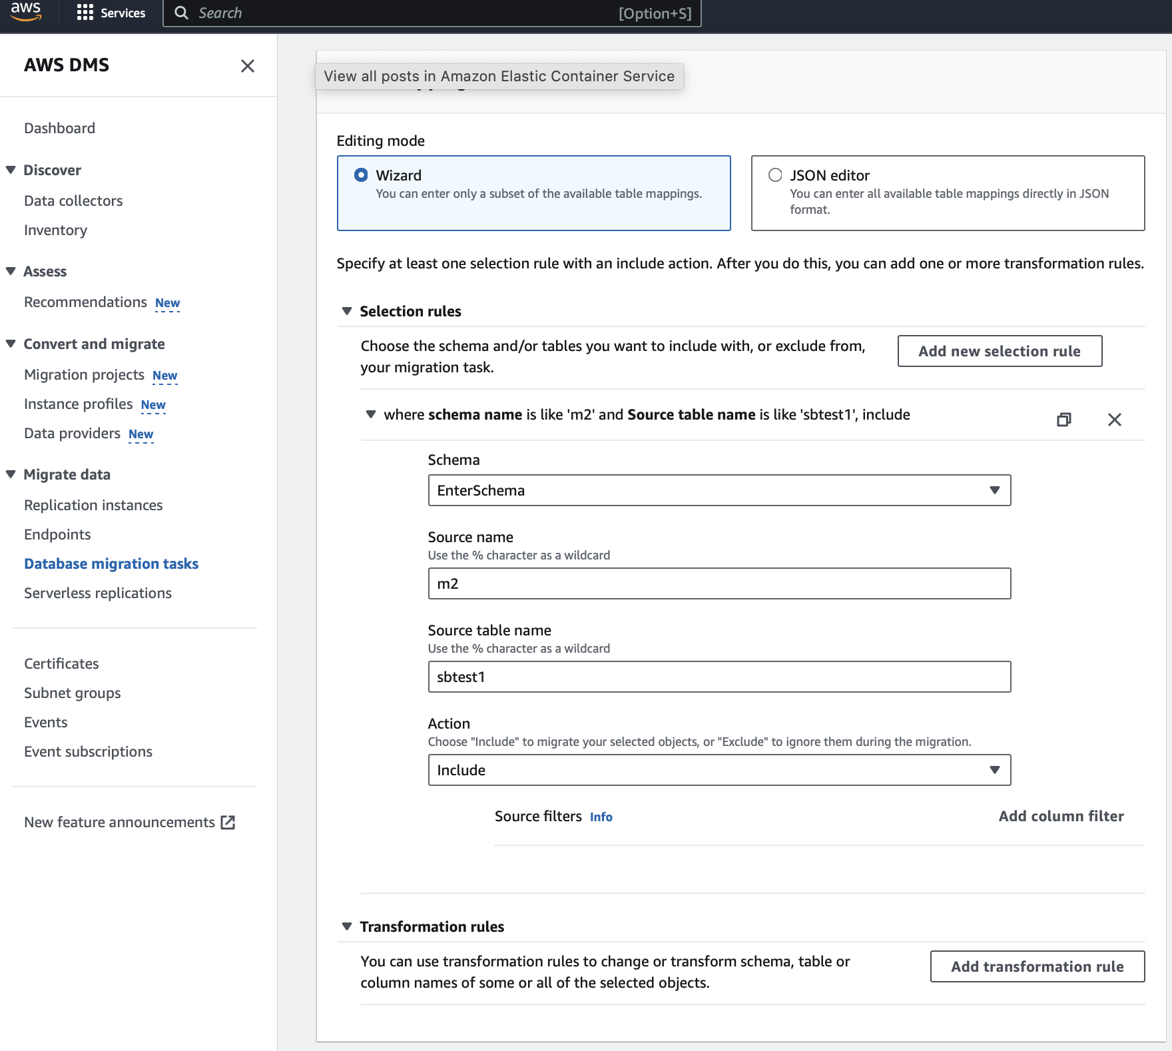Select the Wizard editing mode
The width and height of the screenshot is (1172, 1051).
534,193
